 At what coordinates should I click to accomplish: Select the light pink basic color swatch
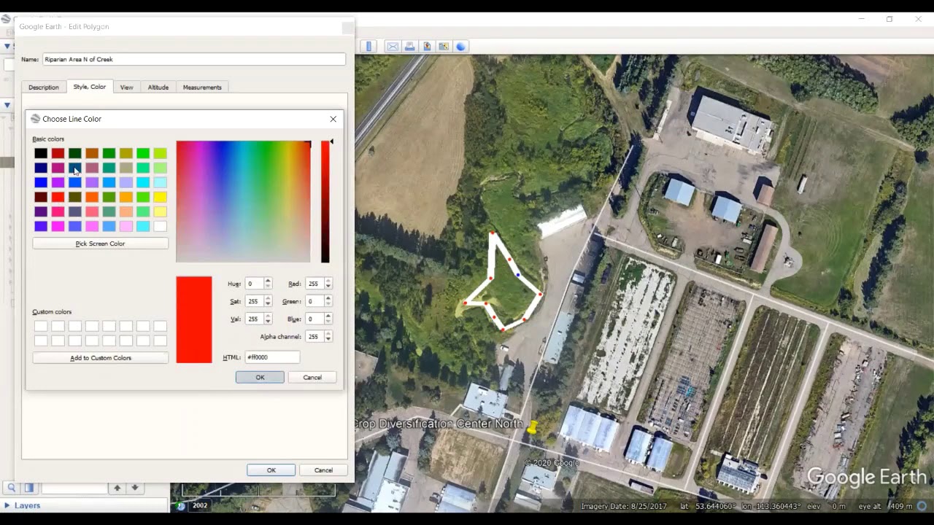click(126, 226)
